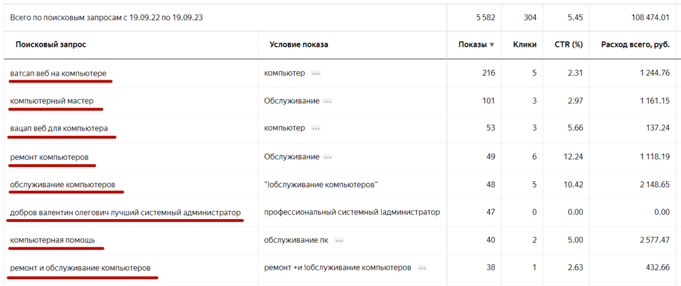Open the "ремонт компьютеров" query

click(49, 157)
